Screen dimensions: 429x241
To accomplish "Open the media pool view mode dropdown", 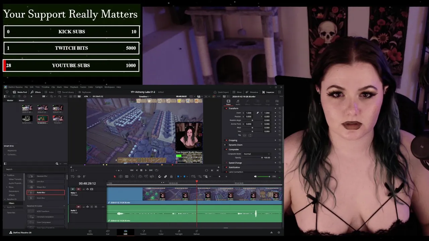I will [x=47, y=96].
